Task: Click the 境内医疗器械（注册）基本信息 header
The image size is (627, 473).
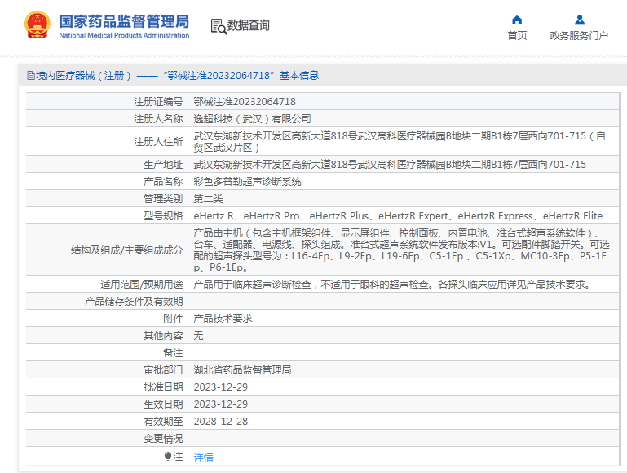Action: (x=173, y=76)
